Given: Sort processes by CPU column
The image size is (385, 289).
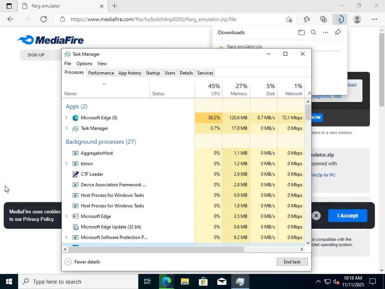Looking at the screenshot, I should pyautogui.click(x=209, y=90).
